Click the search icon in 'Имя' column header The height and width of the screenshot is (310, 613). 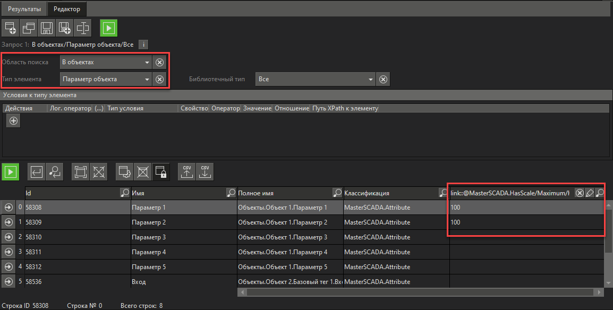[x=231, y=193]
